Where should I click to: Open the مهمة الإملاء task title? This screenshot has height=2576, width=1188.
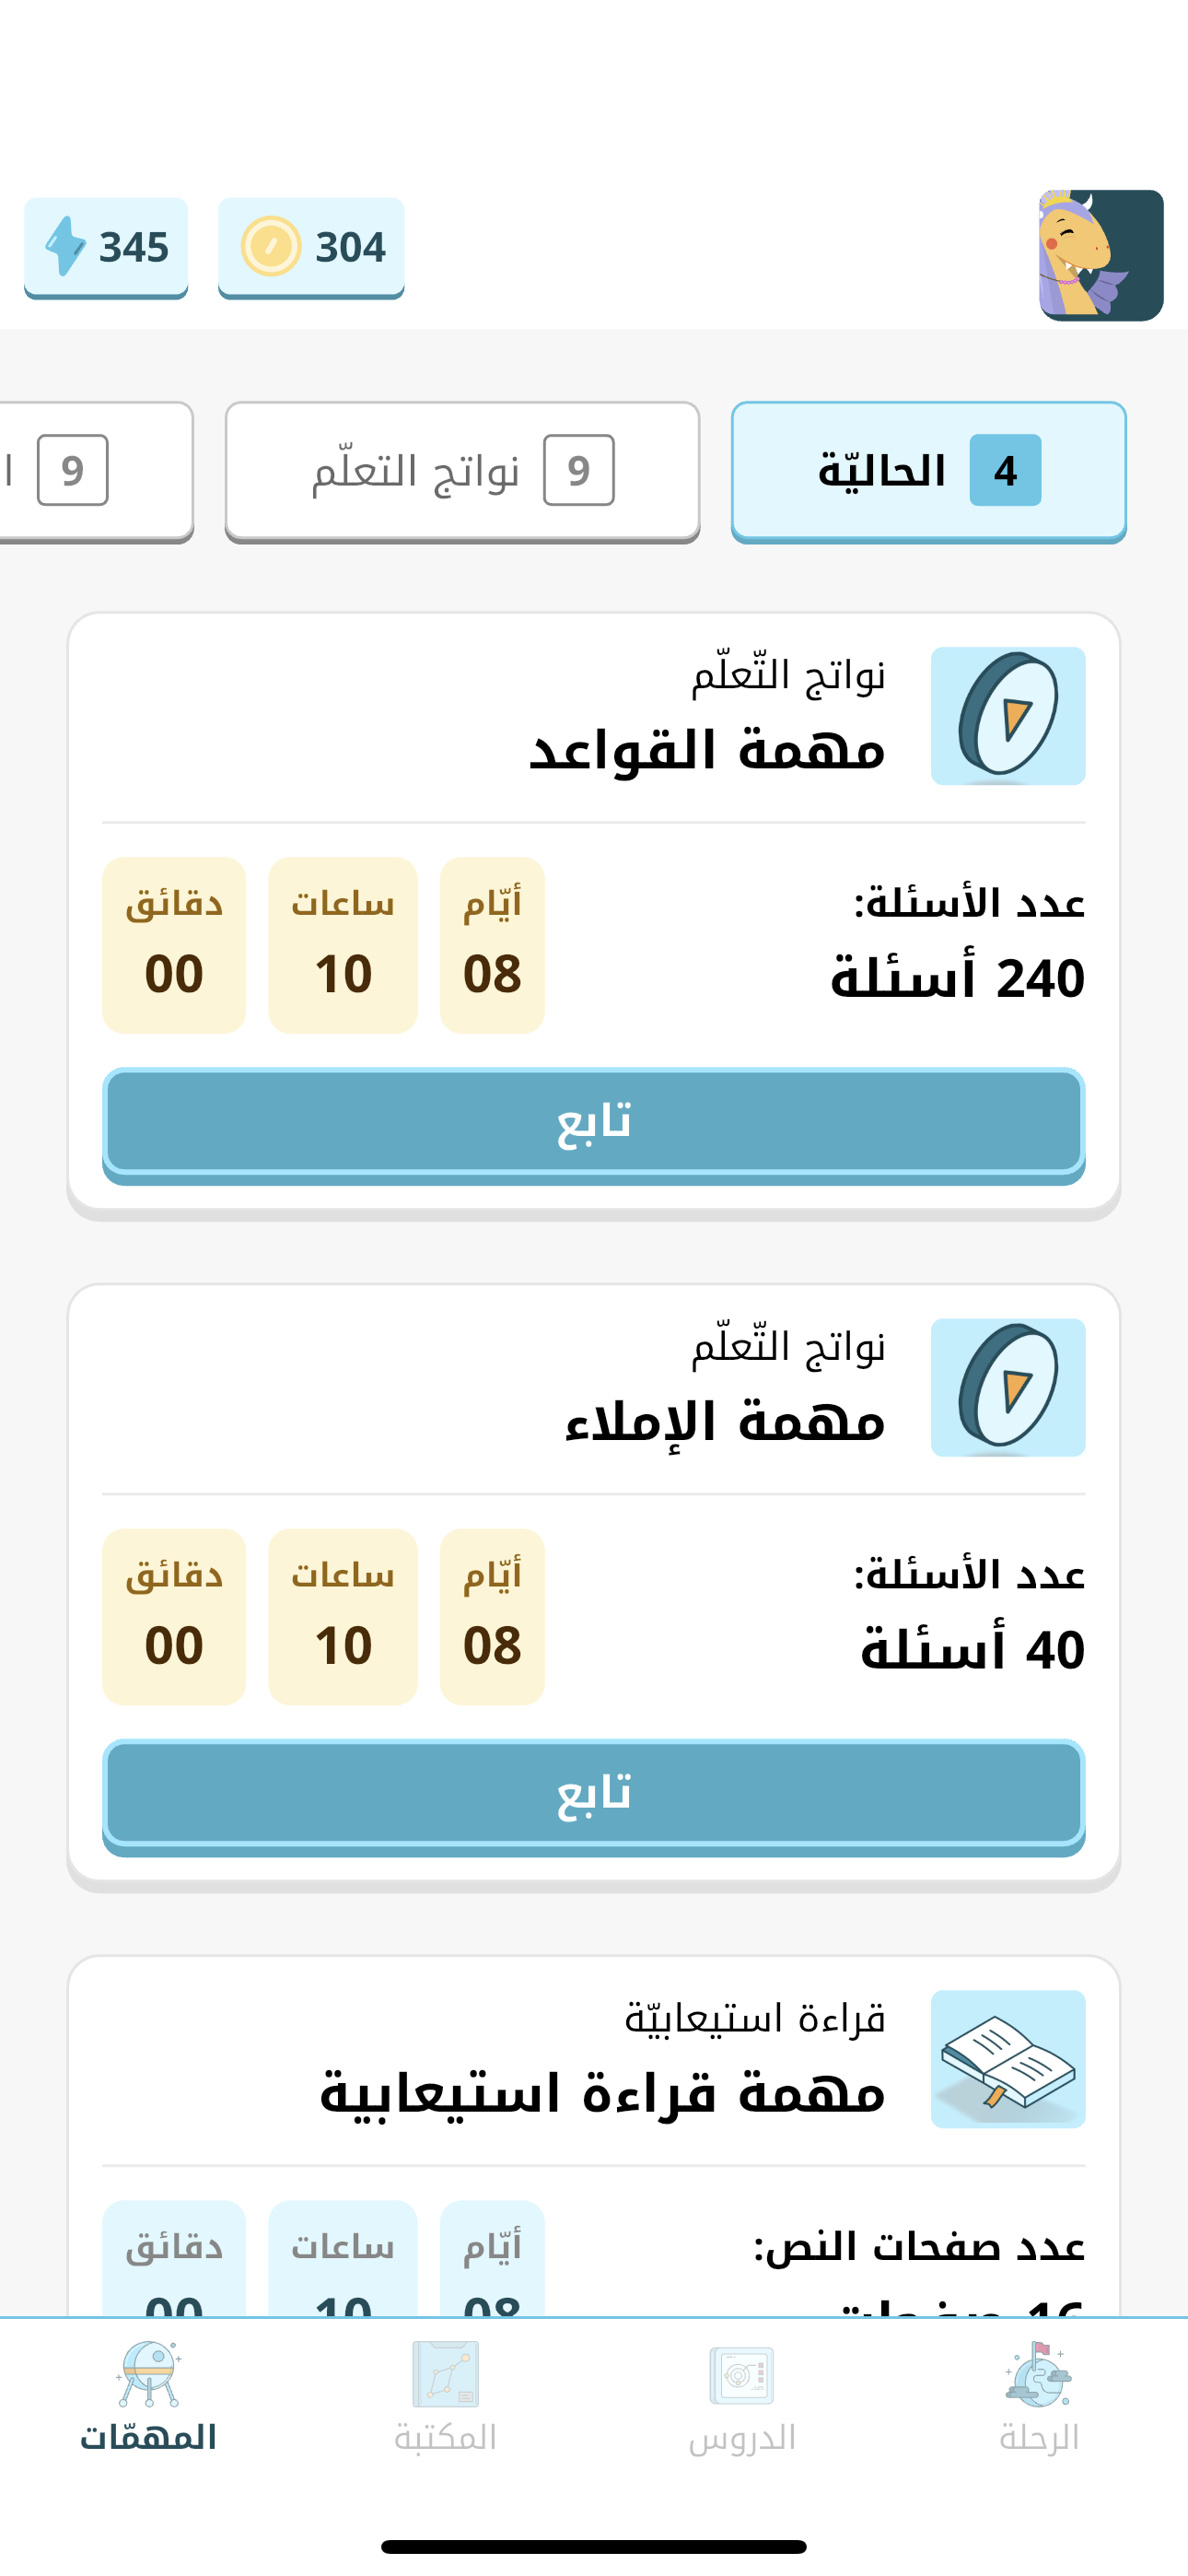[725, 1422]
